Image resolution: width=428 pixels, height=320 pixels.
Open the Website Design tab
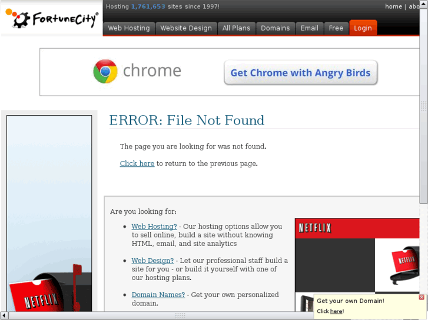tap(186, 28)
